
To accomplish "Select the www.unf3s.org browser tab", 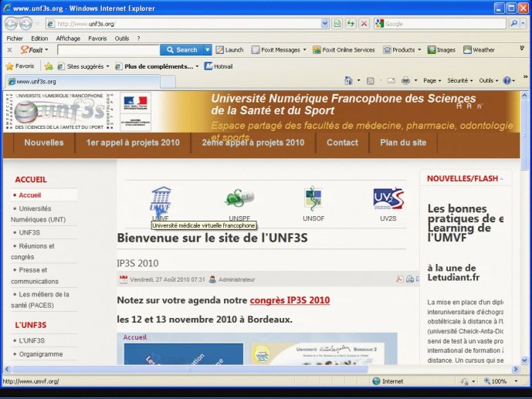I will click(83, 81).
